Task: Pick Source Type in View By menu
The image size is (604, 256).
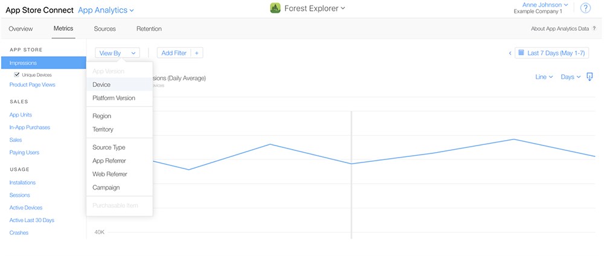Action: [x=120, y=147]
